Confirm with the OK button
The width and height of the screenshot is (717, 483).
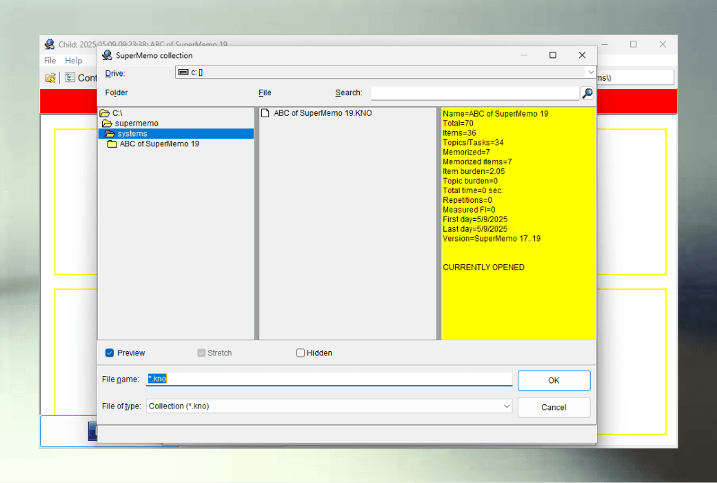click(x=554, y=380)
